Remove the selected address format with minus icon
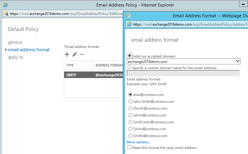248x154 pixels. coord(82,55)
